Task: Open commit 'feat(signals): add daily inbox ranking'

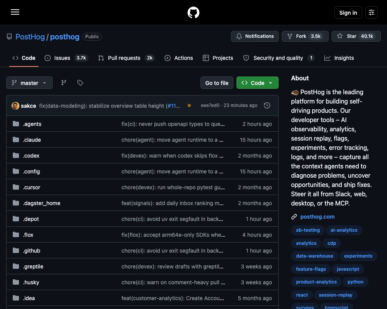Action: [172, 203]
